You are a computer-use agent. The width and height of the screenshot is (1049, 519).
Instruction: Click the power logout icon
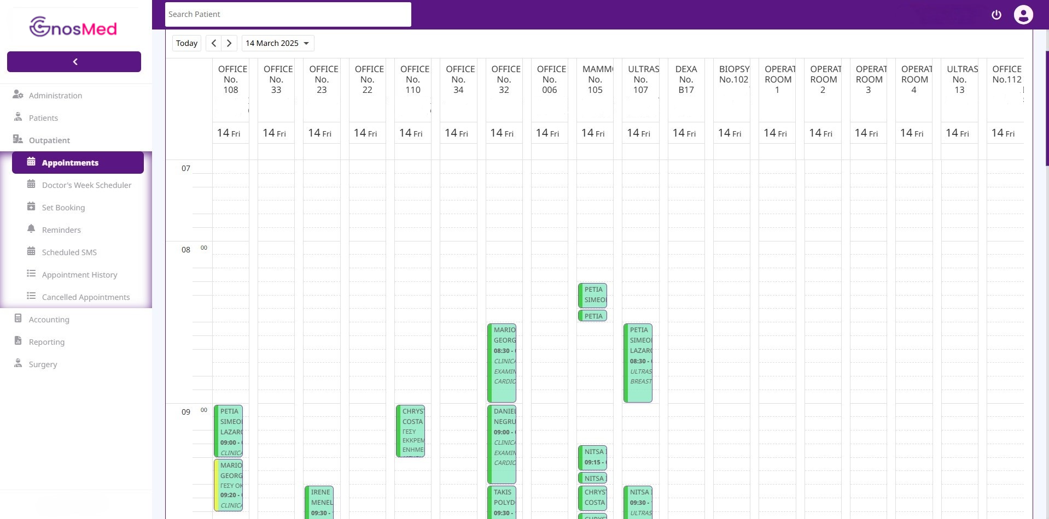click(x=996, y=15)
